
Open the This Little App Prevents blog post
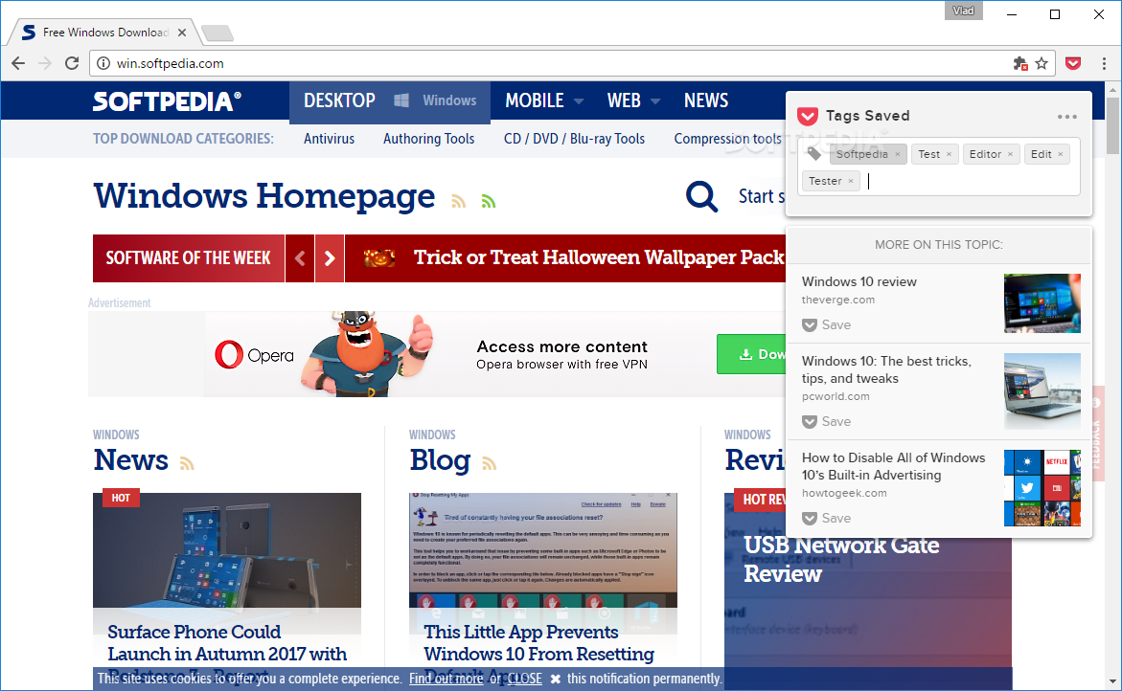click(x=538, y=643)
